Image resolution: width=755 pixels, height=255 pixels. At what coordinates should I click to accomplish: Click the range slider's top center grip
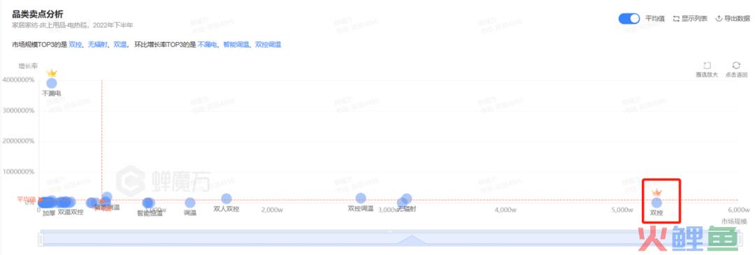pos(390,231)
